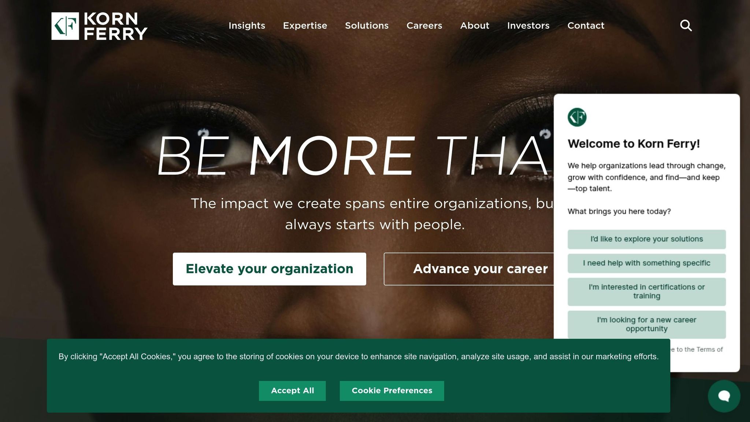Click the round KF avatar in chat panel
Image resolution: width=750 pixels, height=422 pixels.
[577, 117]
